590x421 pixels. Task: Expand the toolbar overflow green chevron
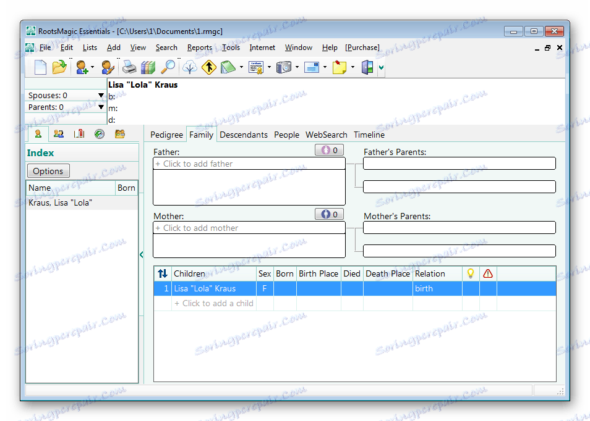tap(381, 68)
